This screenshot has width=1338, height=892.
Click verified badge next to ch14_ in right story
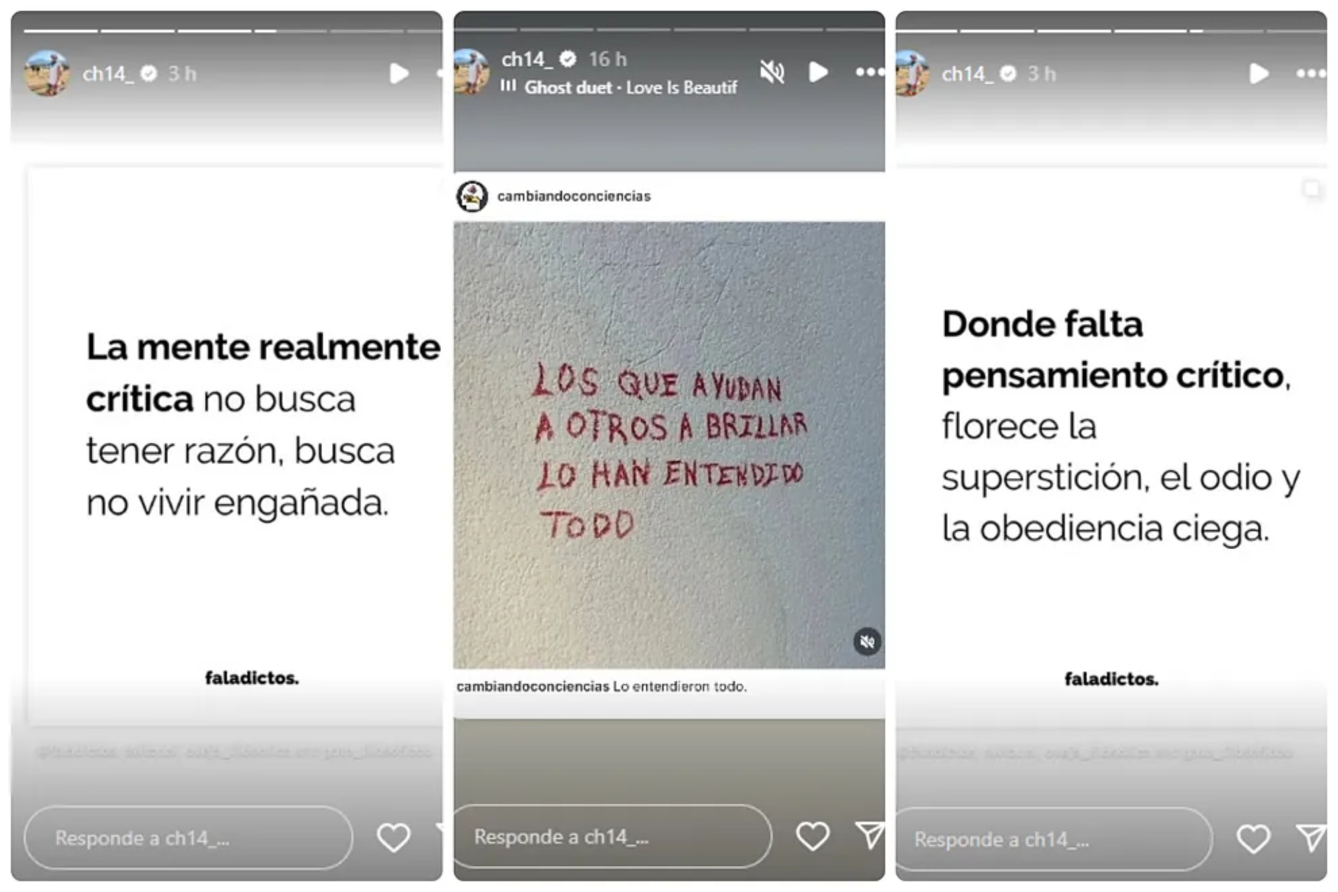[x=1008, y=74]
